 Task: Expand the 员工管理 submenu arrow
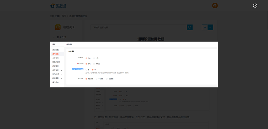[x=61, y=70]
